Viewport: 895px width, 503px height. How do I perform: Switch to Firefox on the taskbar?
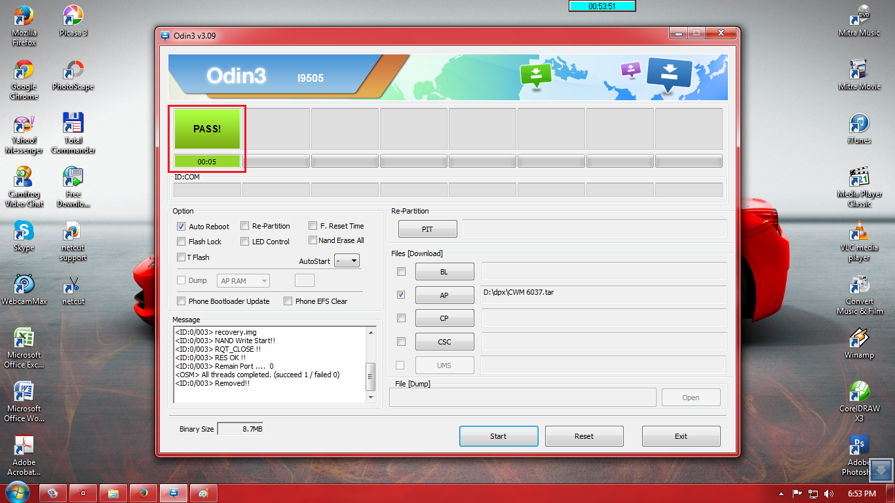tap(143, 493)
